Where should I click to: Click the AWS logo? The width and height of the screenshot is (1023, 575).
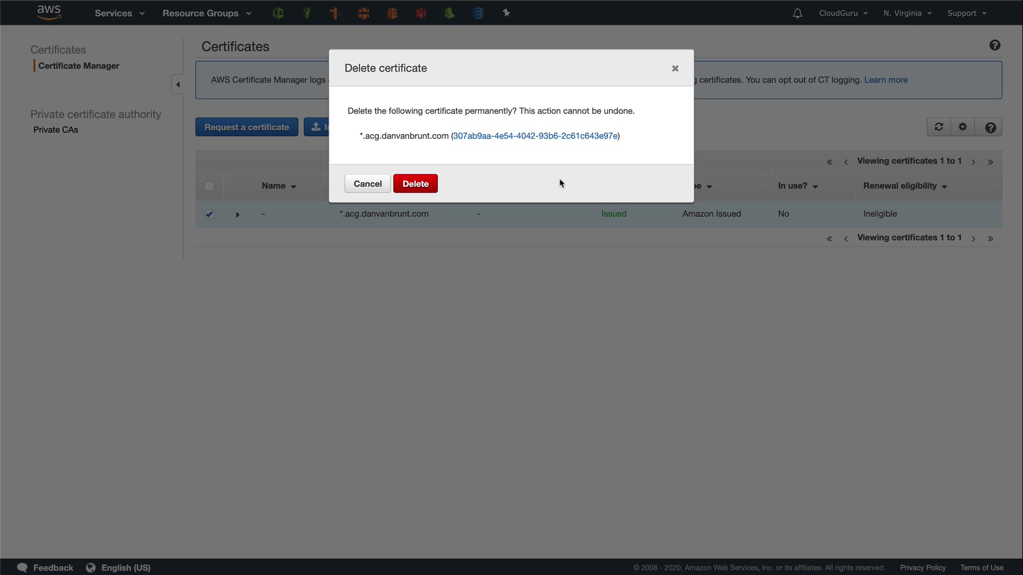tap(49, 12)
